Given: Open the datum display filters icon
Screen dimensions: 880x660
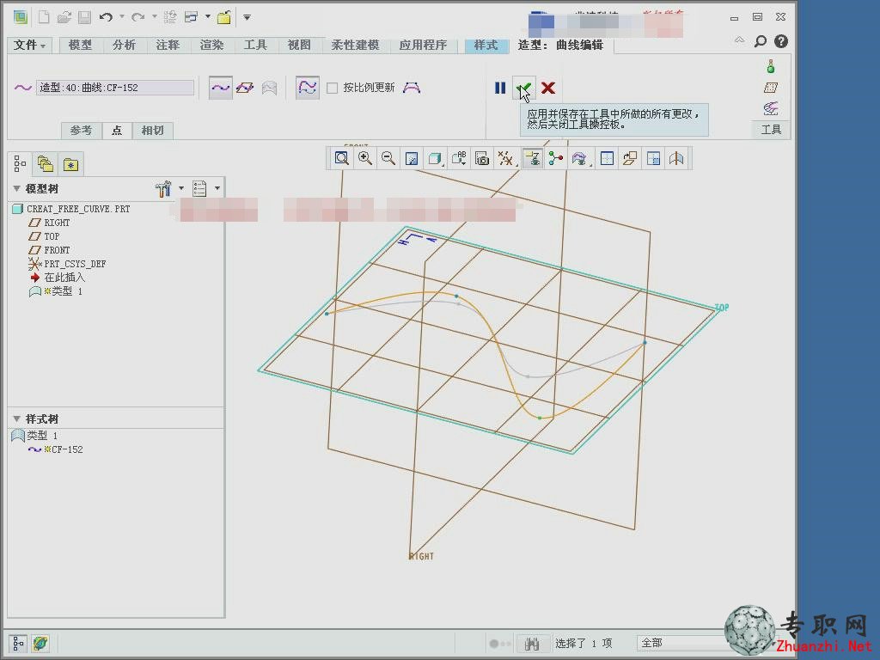Looking at the screenshot, I should pyautogui.click(x=505, y=159).
